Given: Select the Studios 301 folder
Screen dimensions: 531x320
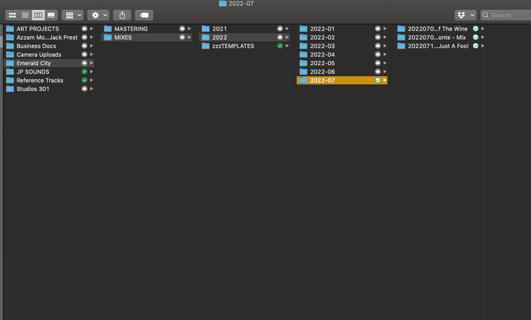Looking at the screenshot, I should [48, 89].
